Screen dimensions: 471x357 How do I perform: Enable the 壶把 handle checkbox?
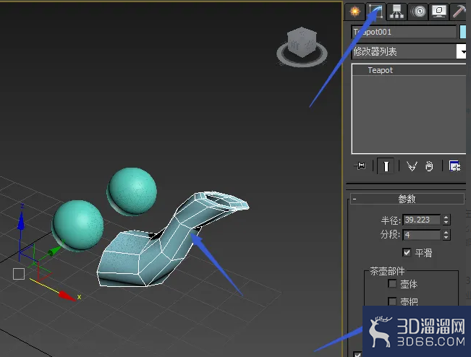(392, 301)
